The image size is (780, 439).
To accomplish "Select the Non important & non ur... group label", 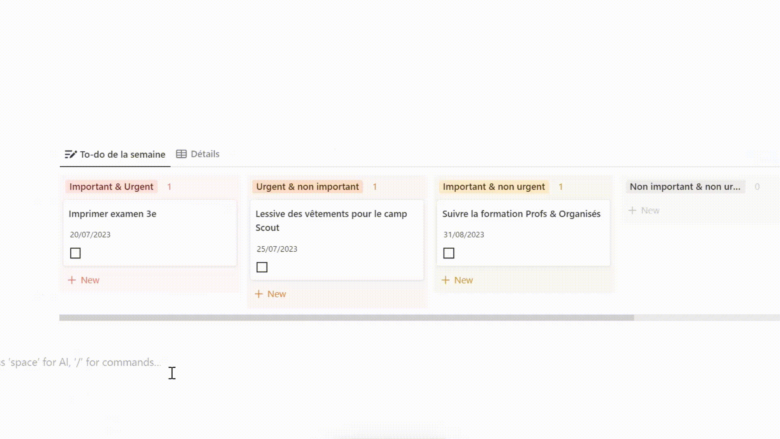I will point(685,187).
